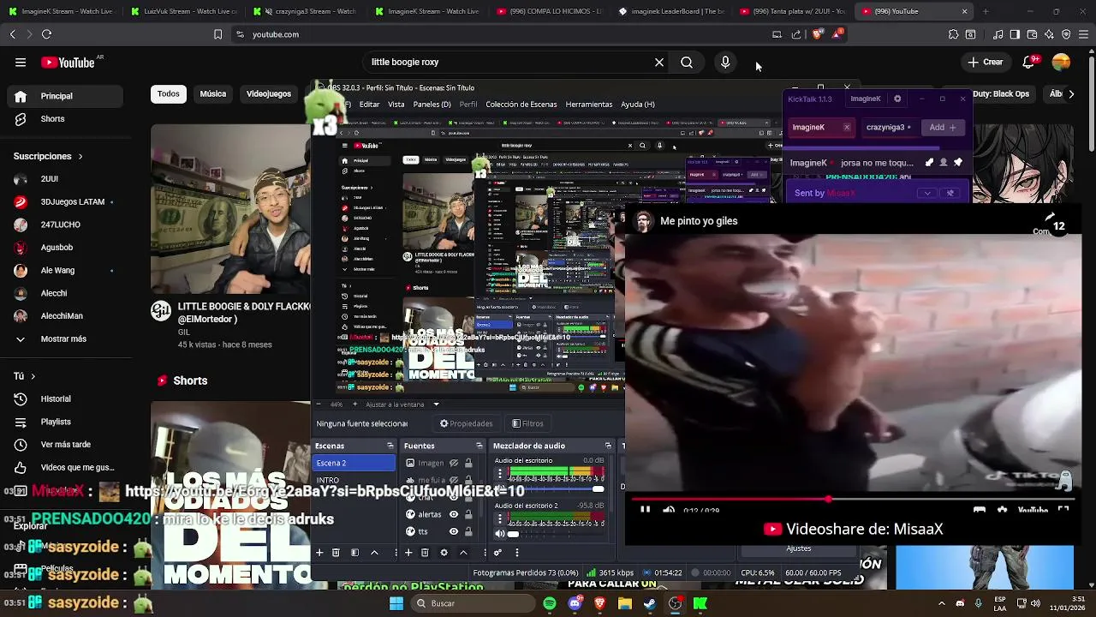Image resolution: width=1096 pixels, height=617 pixels.
Task: Click the YouTube search magnifier button
Action: click(x=687, y=63)
